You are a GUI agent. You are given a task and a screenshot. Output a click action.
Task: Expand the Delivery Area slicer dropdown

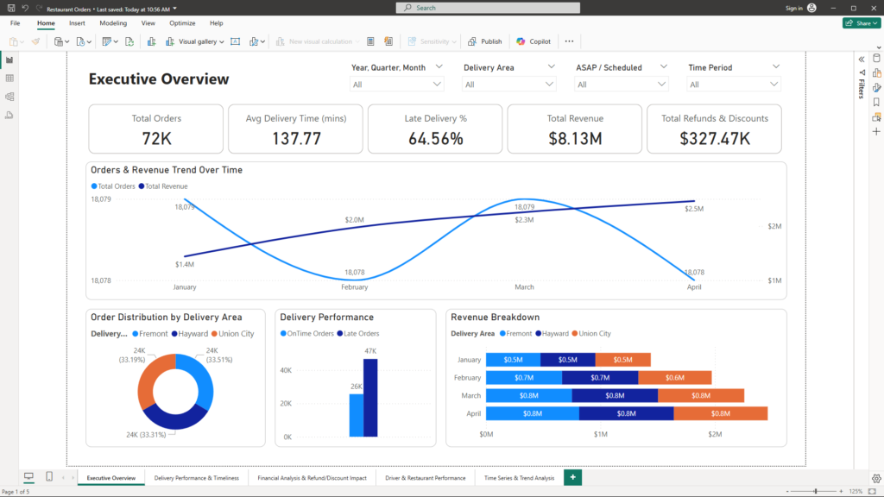tap(550, 85)
